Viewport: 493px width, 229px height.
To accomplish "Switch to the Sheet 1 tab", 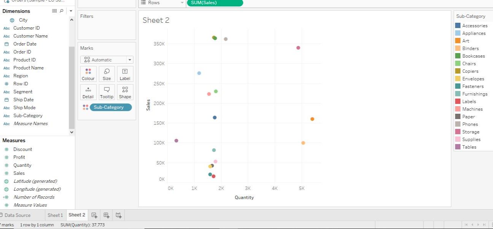I will tap(55, 215).
